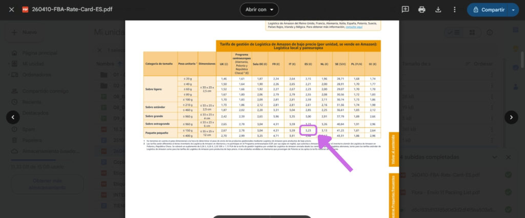Close the PDF preview with the X

[x=11, y=10]
